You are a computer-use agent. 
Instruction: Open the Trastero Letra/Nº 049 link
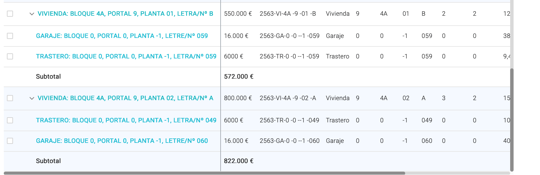click(126, 120)
